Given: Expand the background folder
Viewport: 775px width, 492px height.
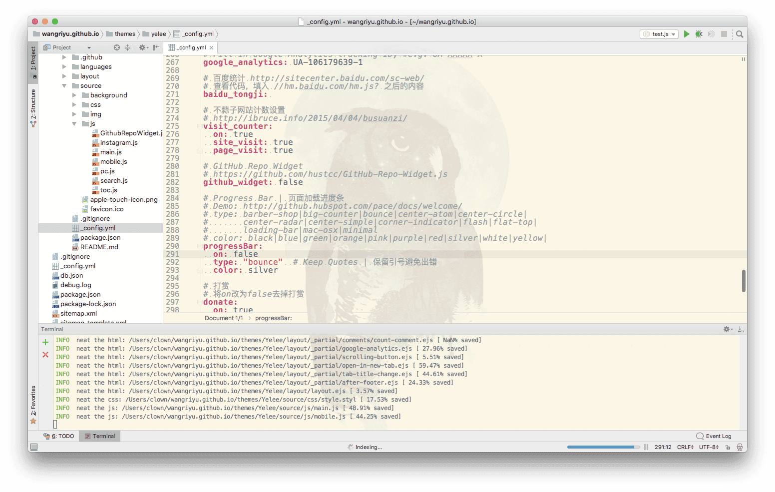Looking at the screenshot, I should (74, 95).
